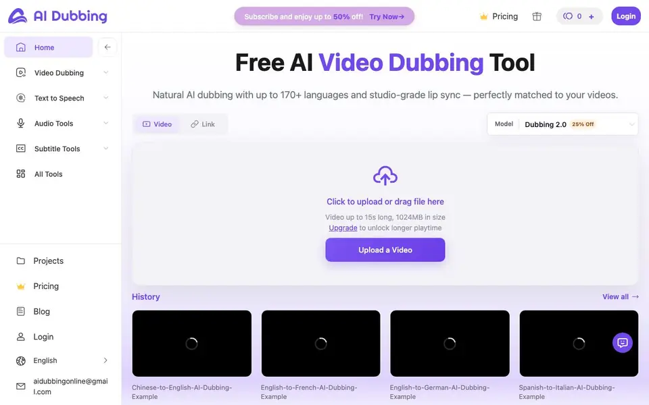The width and height of the screenshot is (649, 405).
Task: Click the Audio Tools microphone icon
Action: pyautogui.click(x=21, y=123)
